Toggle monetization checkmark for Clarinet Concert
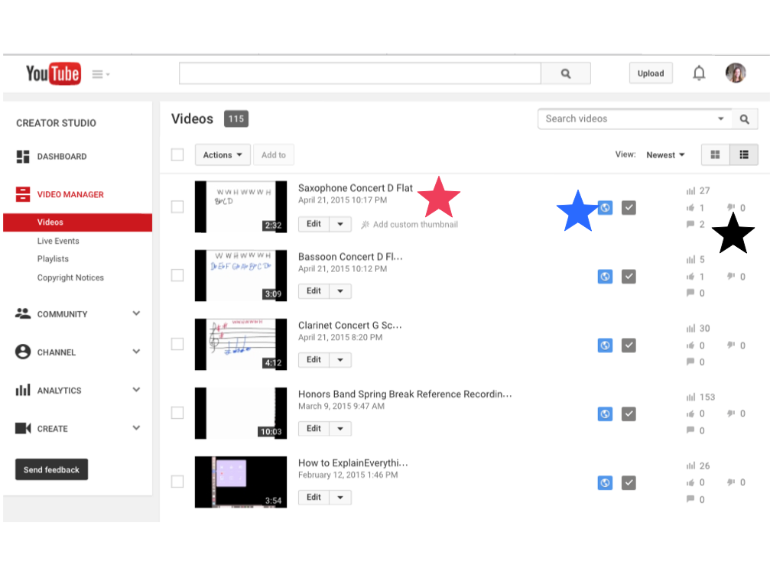Screen dimensions: 783x587 (x=629, y=345)
